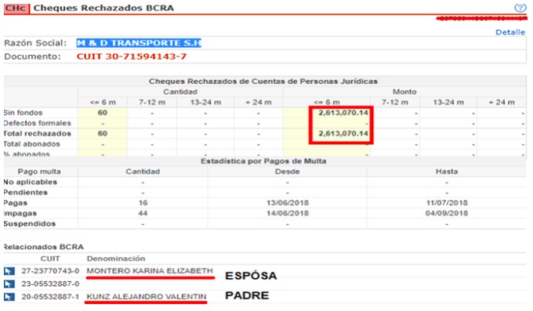Click Impagas Hasta date 04/09/2018

[x=447, y=213]
